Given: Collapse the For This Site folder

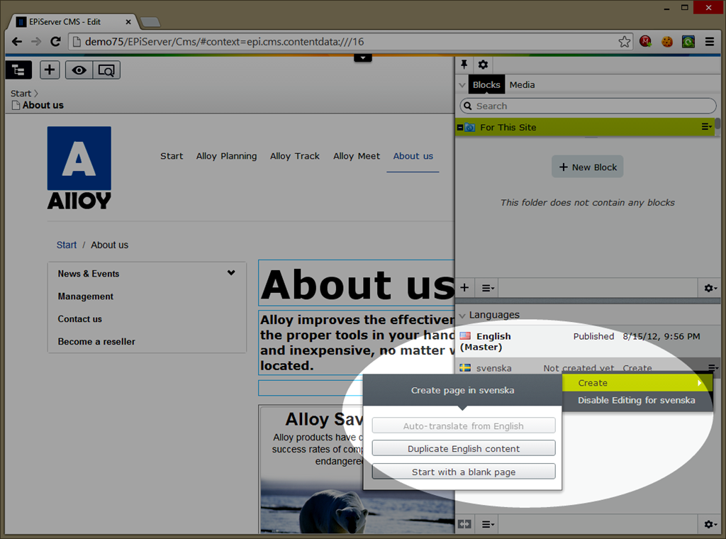Looking at the screenshot, I should click(460, 127).
